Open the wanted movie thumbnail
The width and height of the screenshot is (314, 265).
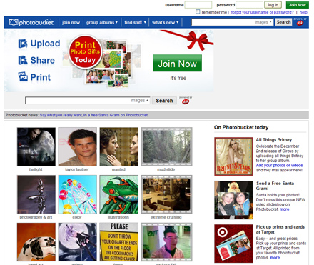pos(118,146)
